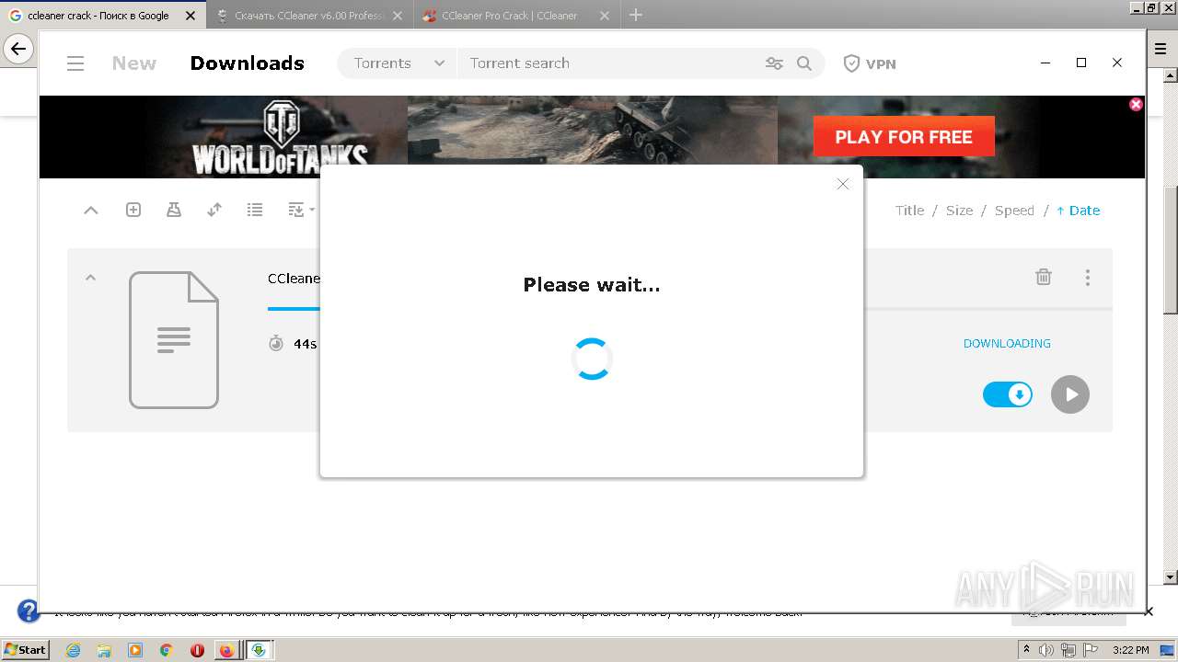Show hidden system tray icons

point(1026,649)
